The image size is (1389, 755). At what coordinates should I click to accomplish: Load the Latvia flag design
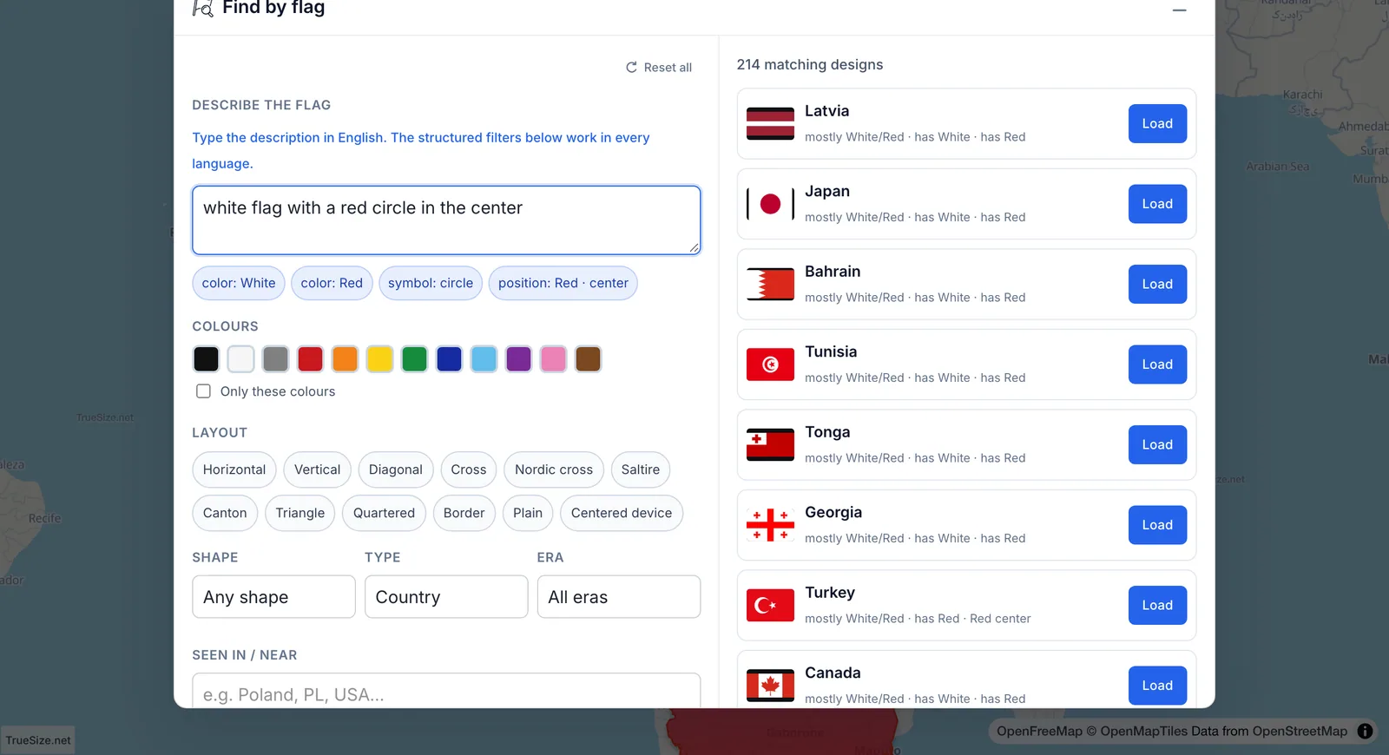tap(1157, 124)
